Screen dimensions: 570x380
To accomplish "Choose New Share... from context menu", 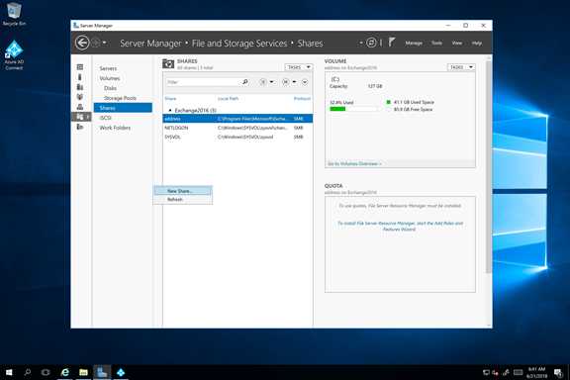I will [183, 191].
